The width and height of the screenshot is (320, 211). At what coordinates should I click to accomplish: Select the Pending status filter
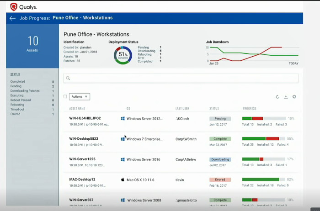coord(16,86)
